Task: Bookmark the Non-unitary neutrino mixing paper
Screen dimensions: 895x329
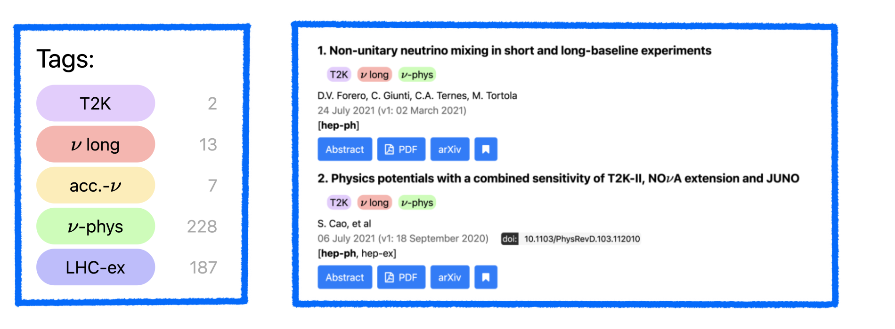Action: coord(486,149)
